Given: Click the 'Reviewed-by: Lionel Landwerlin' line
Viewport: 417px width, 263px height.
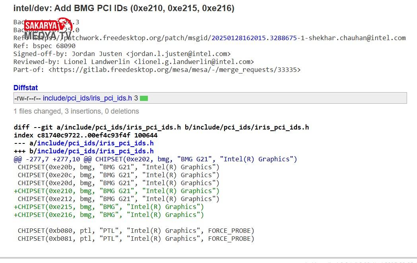Looking at the screenshot, I should [134, 62].
